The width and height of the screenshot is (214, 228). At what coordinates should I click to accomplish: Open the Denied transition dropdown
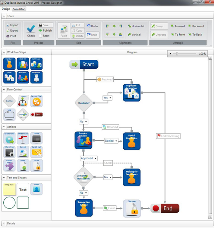pyautogui.click(x=116, y=141)
